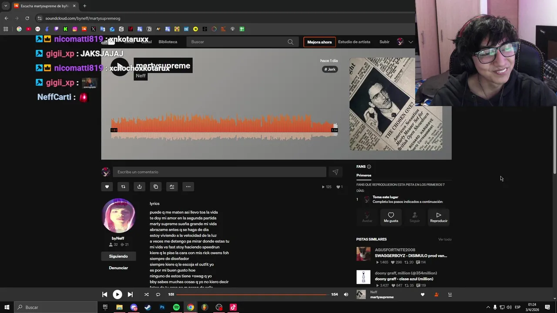This screenshot has height=313, width=557.
Task: Open Chrome tab search dropdown
Action: pos(6,6)
